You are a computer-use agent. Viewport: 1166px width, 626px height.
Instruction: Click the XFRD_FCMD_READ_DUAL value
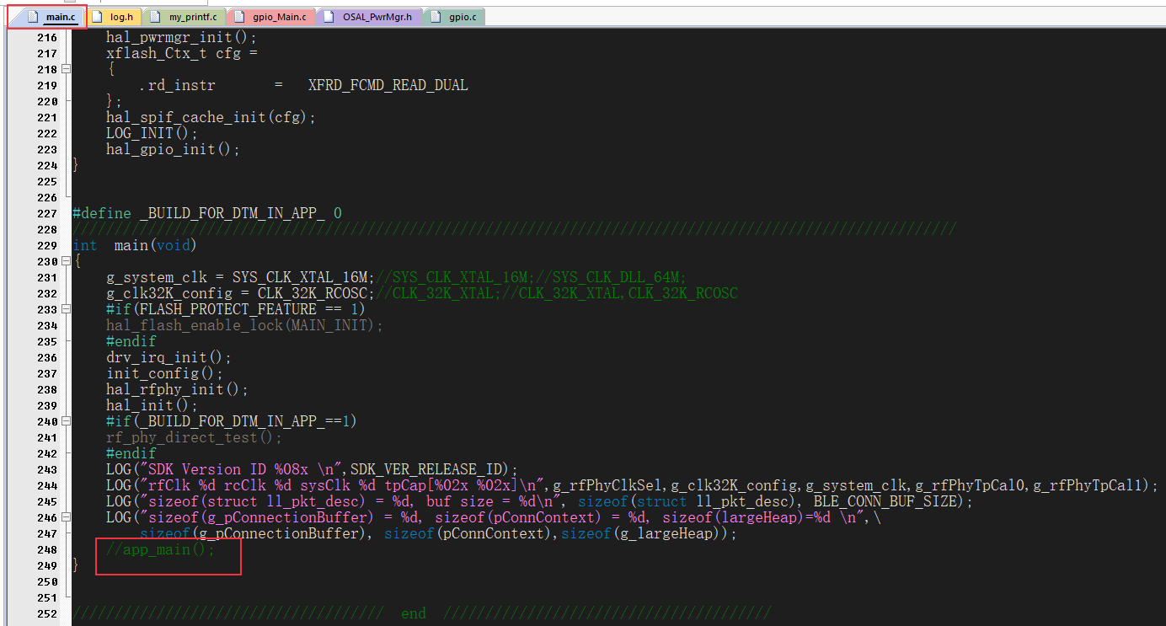388,85
